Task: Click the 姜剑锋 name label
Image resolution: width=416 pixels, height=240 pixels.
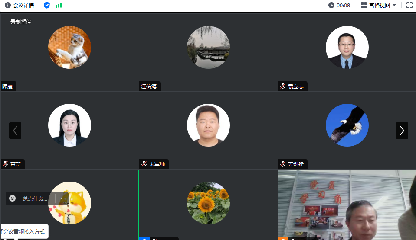Action: click(295, 164)
